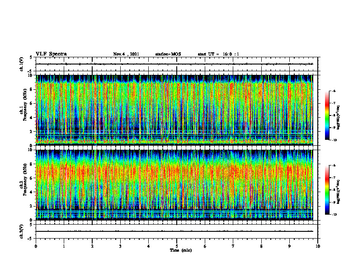Select the date label "Nov.4 , 2021"
Screen dimensions: 358x276
coord(126,54)
